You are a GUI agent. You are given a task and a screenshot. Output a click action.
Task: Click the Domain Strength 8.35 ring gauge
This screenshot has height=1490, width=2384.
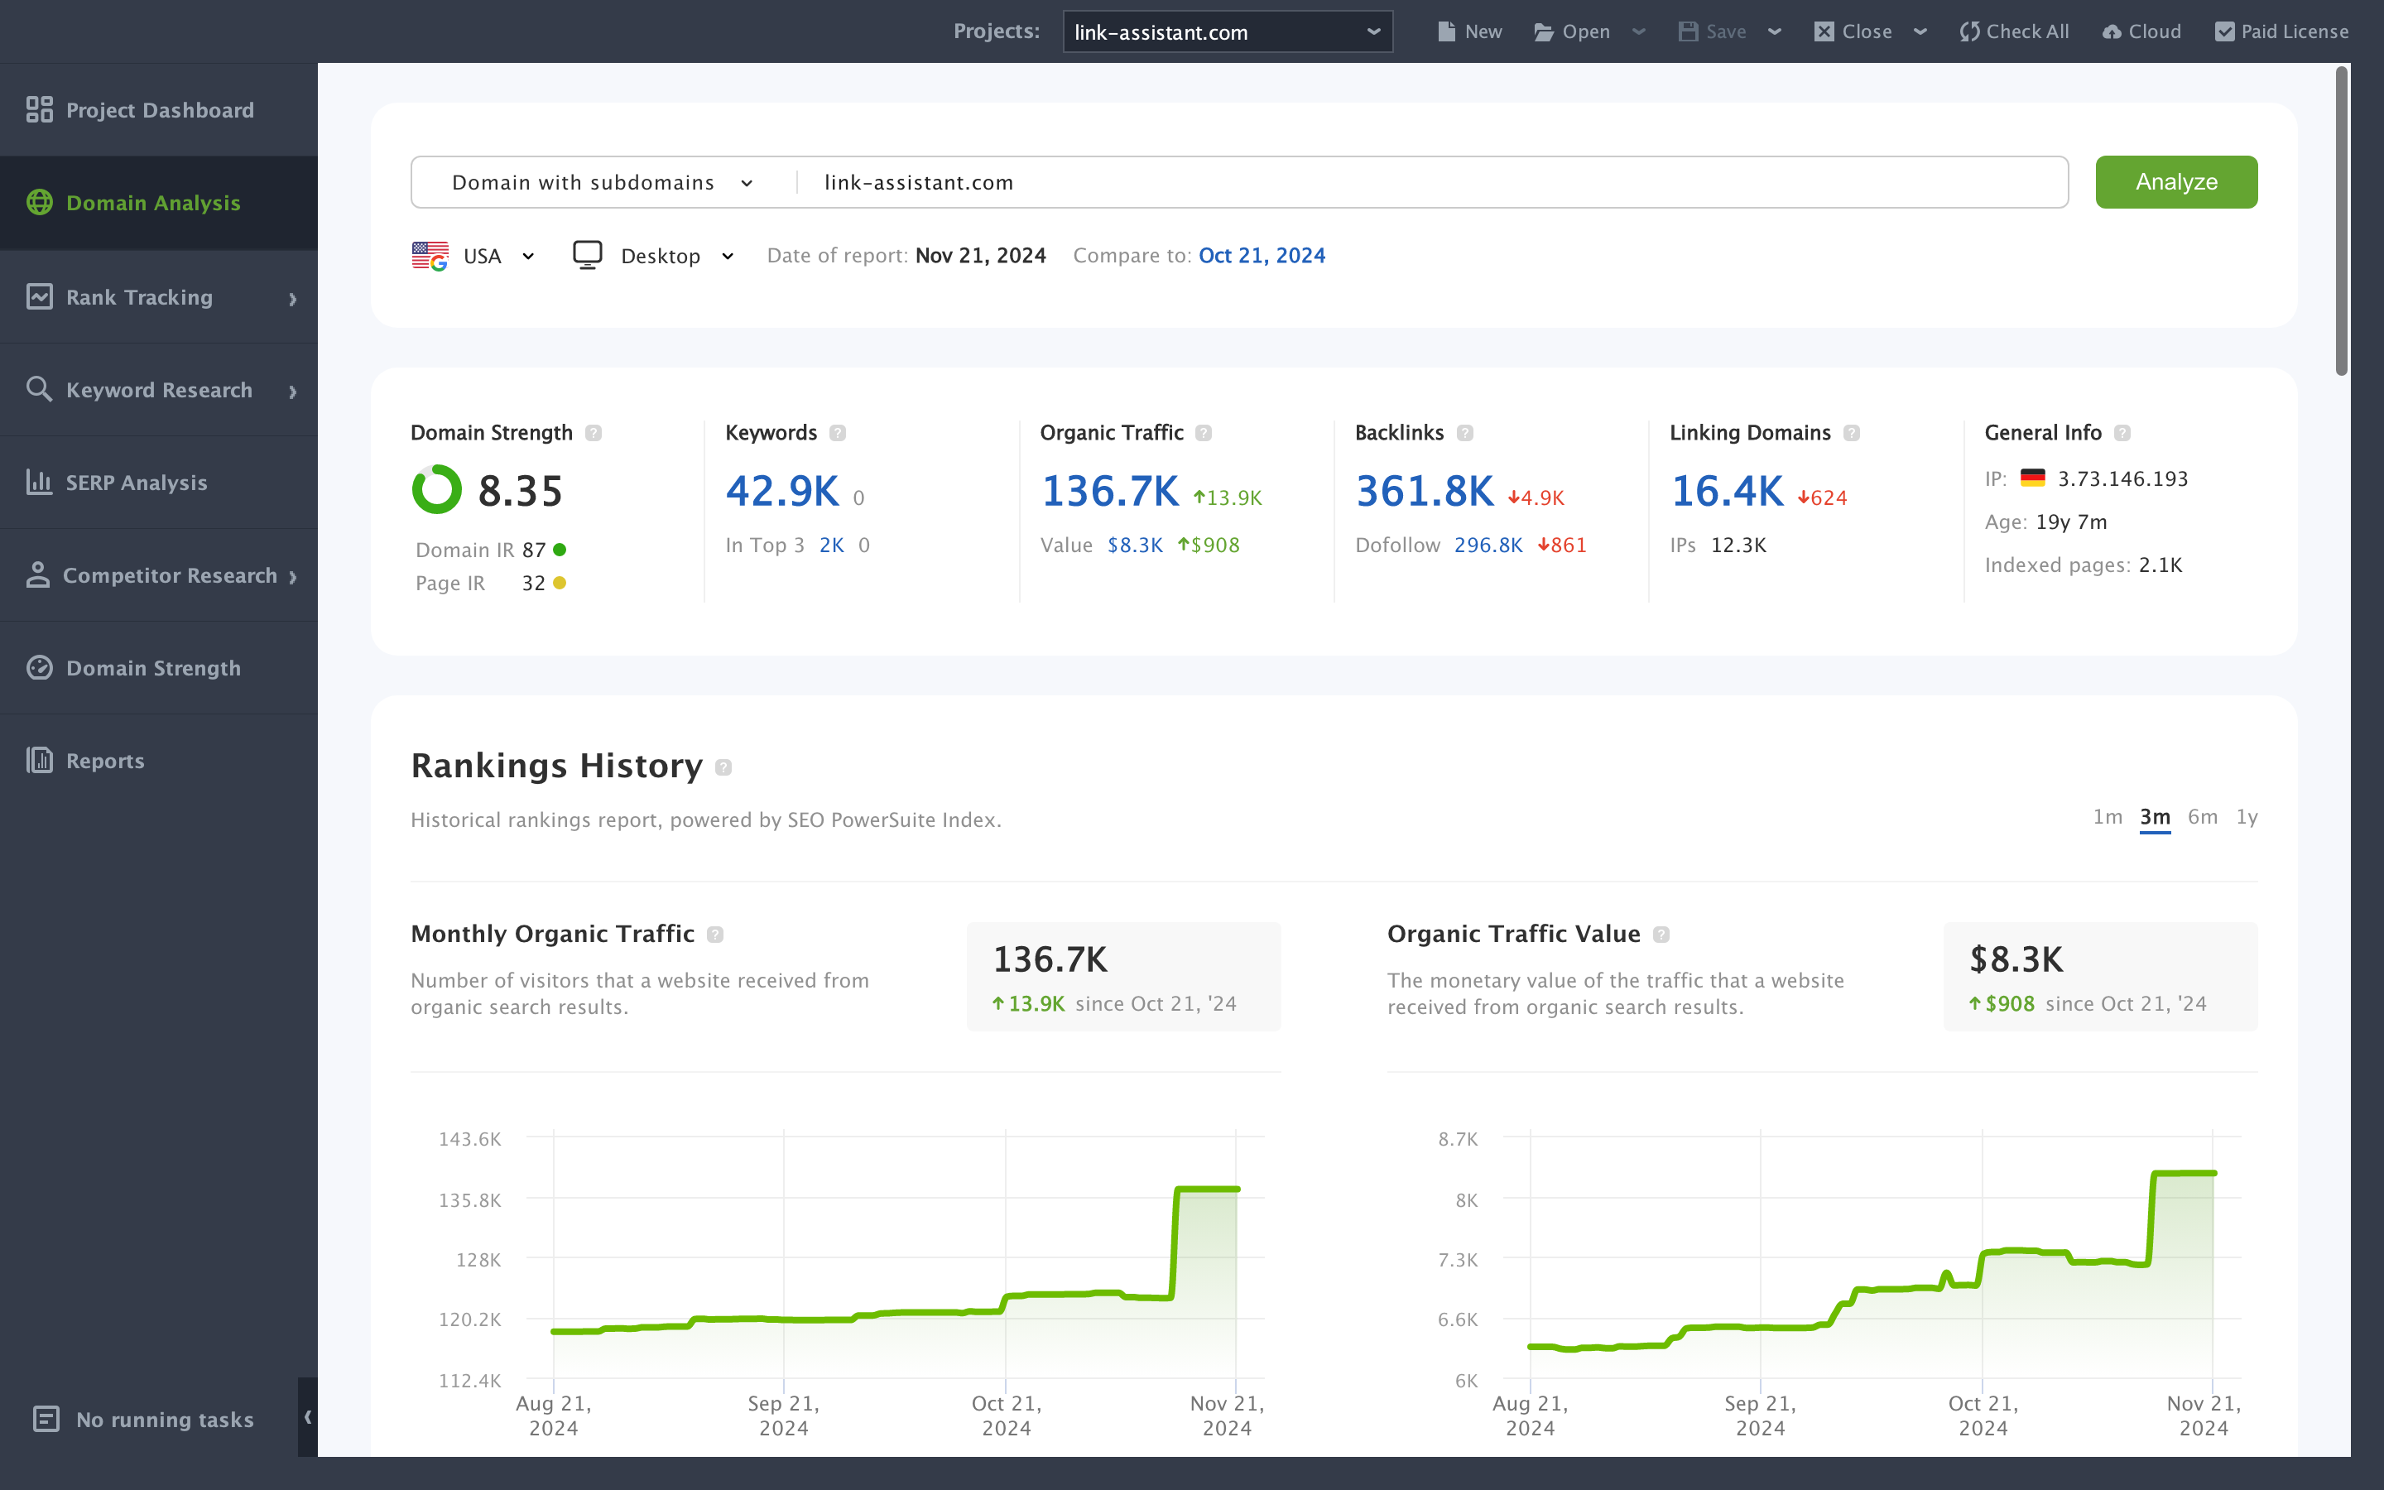coord(436,490)
